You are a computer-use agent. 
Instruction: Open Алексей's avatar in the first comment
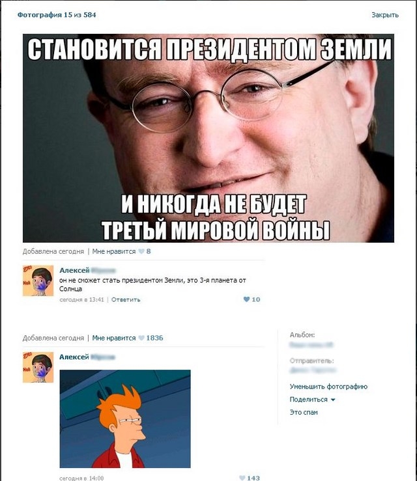tap(38, 281)
